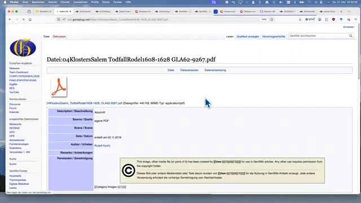The width and height of the screenshot is (361, 203).
Task: Open the Firefox hamburger menu
Action: [x=356, y=20]
